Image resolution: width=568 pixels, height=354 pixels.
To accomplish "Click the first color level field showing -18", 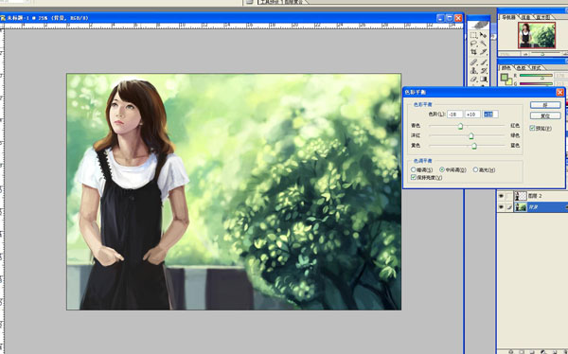I will [x=454, y=115].
